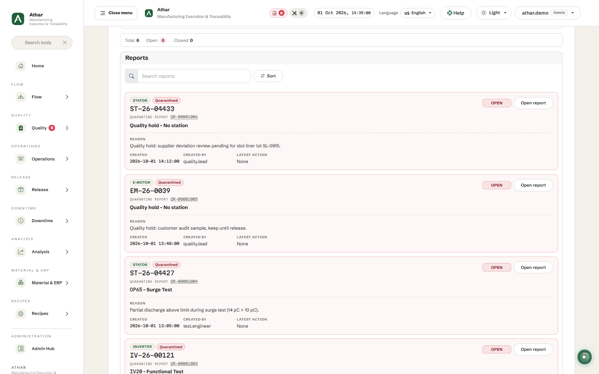Click the Close menu button
This screenshot has width=599, height=374.
(116, 13)
